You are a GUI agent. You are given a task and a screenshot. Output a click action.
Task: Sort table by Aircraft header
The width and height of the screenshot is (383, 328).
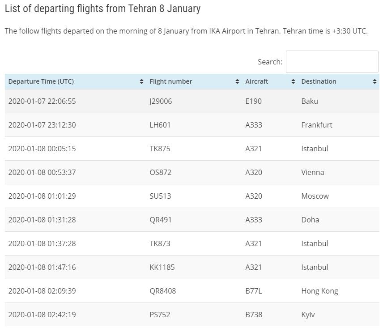point(256,81)
